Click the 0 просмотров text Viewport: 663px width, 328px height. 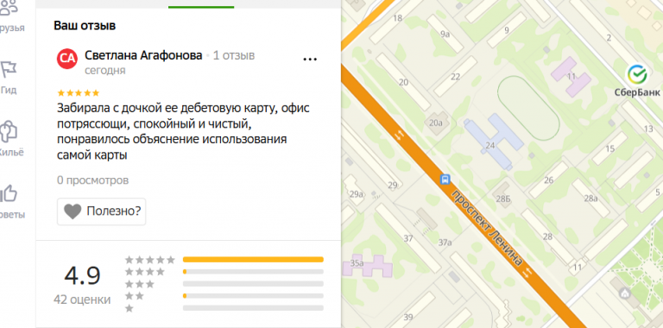pyautogui.click(x=92, y=180)
